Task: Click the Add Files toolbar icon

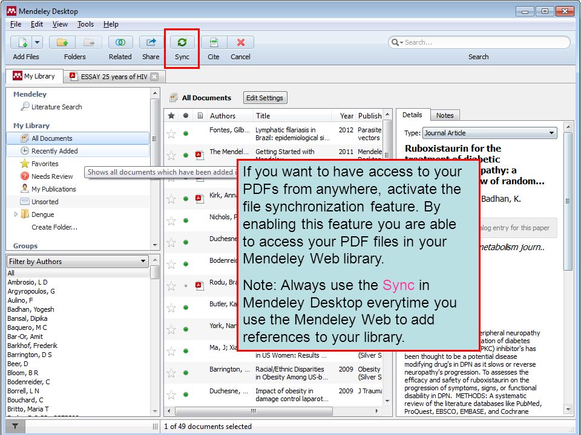Action: click(x=22, y=42)
